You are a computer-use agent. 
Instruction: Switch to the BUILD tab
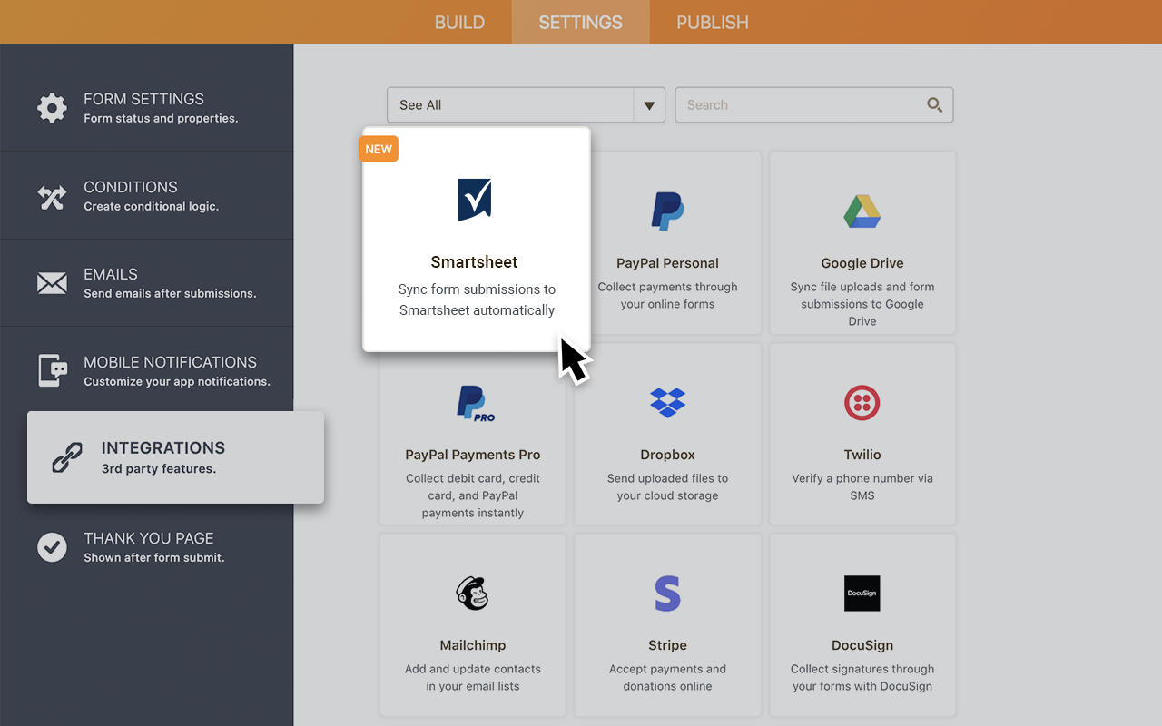coord(459,22)
